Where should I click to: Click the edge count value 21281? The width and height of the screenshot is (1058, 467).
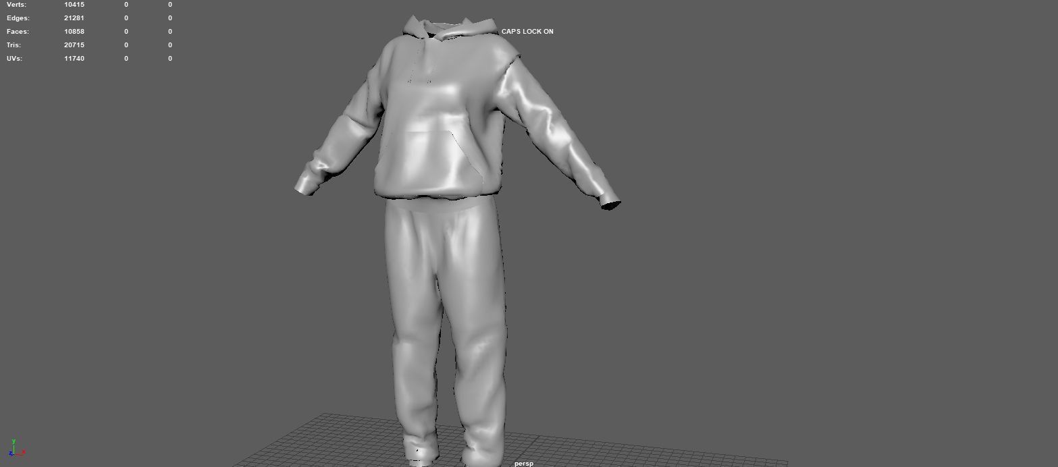(74, 18)
